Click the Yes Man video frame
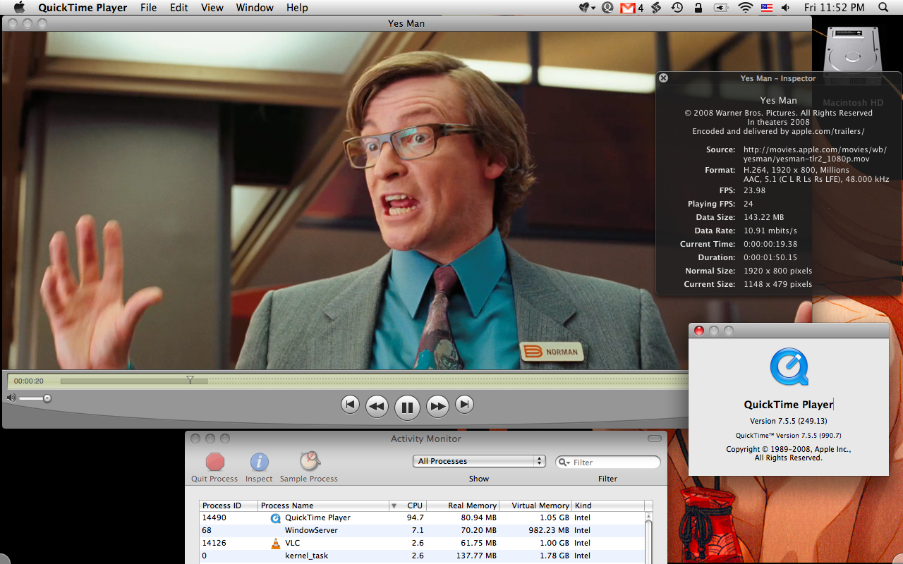Image resolution: width=903 pixels, height=564 pixels. click(x=407, y=200)
